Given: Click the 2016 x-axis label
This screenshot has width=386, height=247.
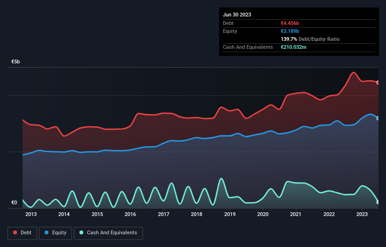Looking at the screenshot, I should click(x=130, y=214).
